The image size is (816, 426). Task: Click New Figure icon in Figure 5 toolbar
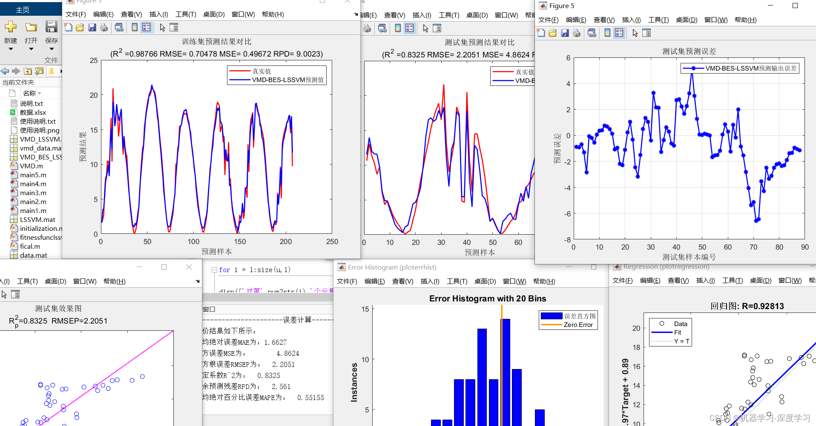541,33
